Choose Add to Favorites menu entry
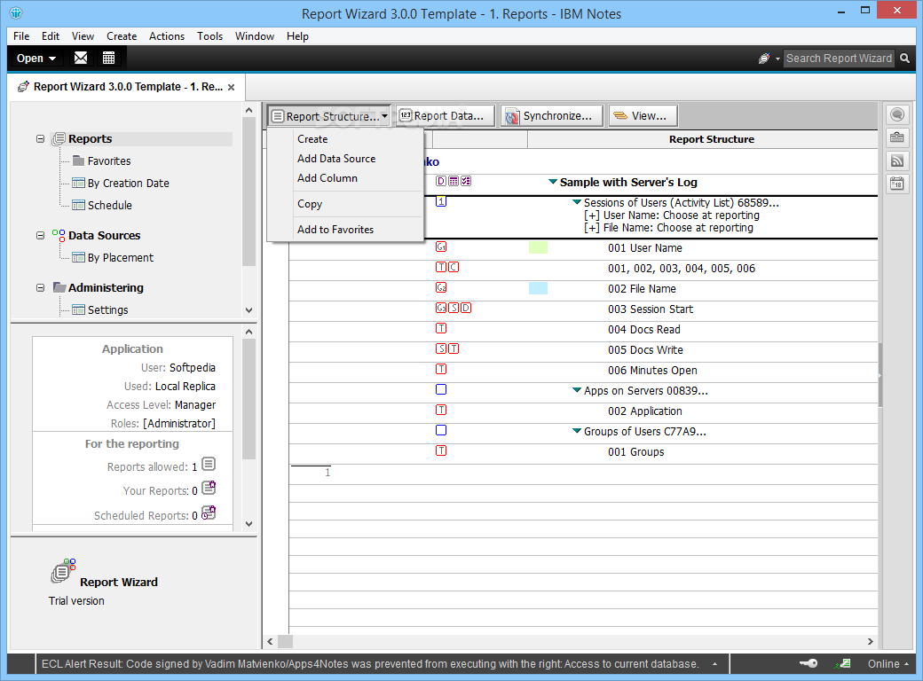923x681 pixels. 335,230
